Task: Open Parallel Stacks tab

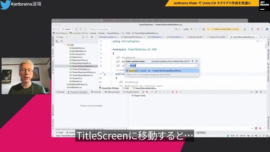Action: pyautogui.click(x=131, y=92)
